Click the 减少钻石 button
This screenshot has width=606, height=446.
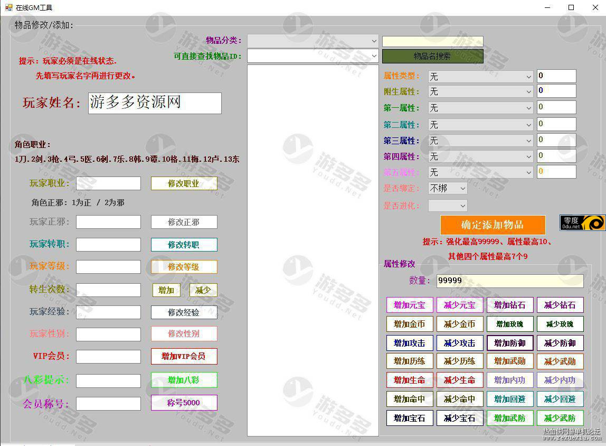[560, 305]
